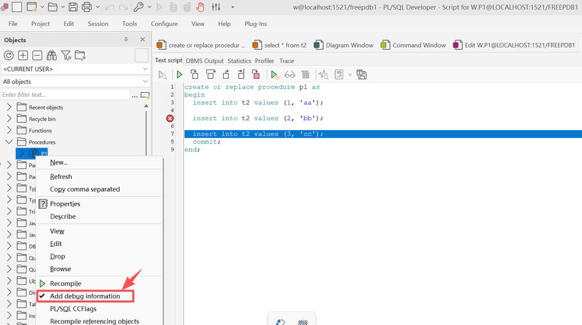
Task: Click the Run to next exception icon
Action: point(241,75)
